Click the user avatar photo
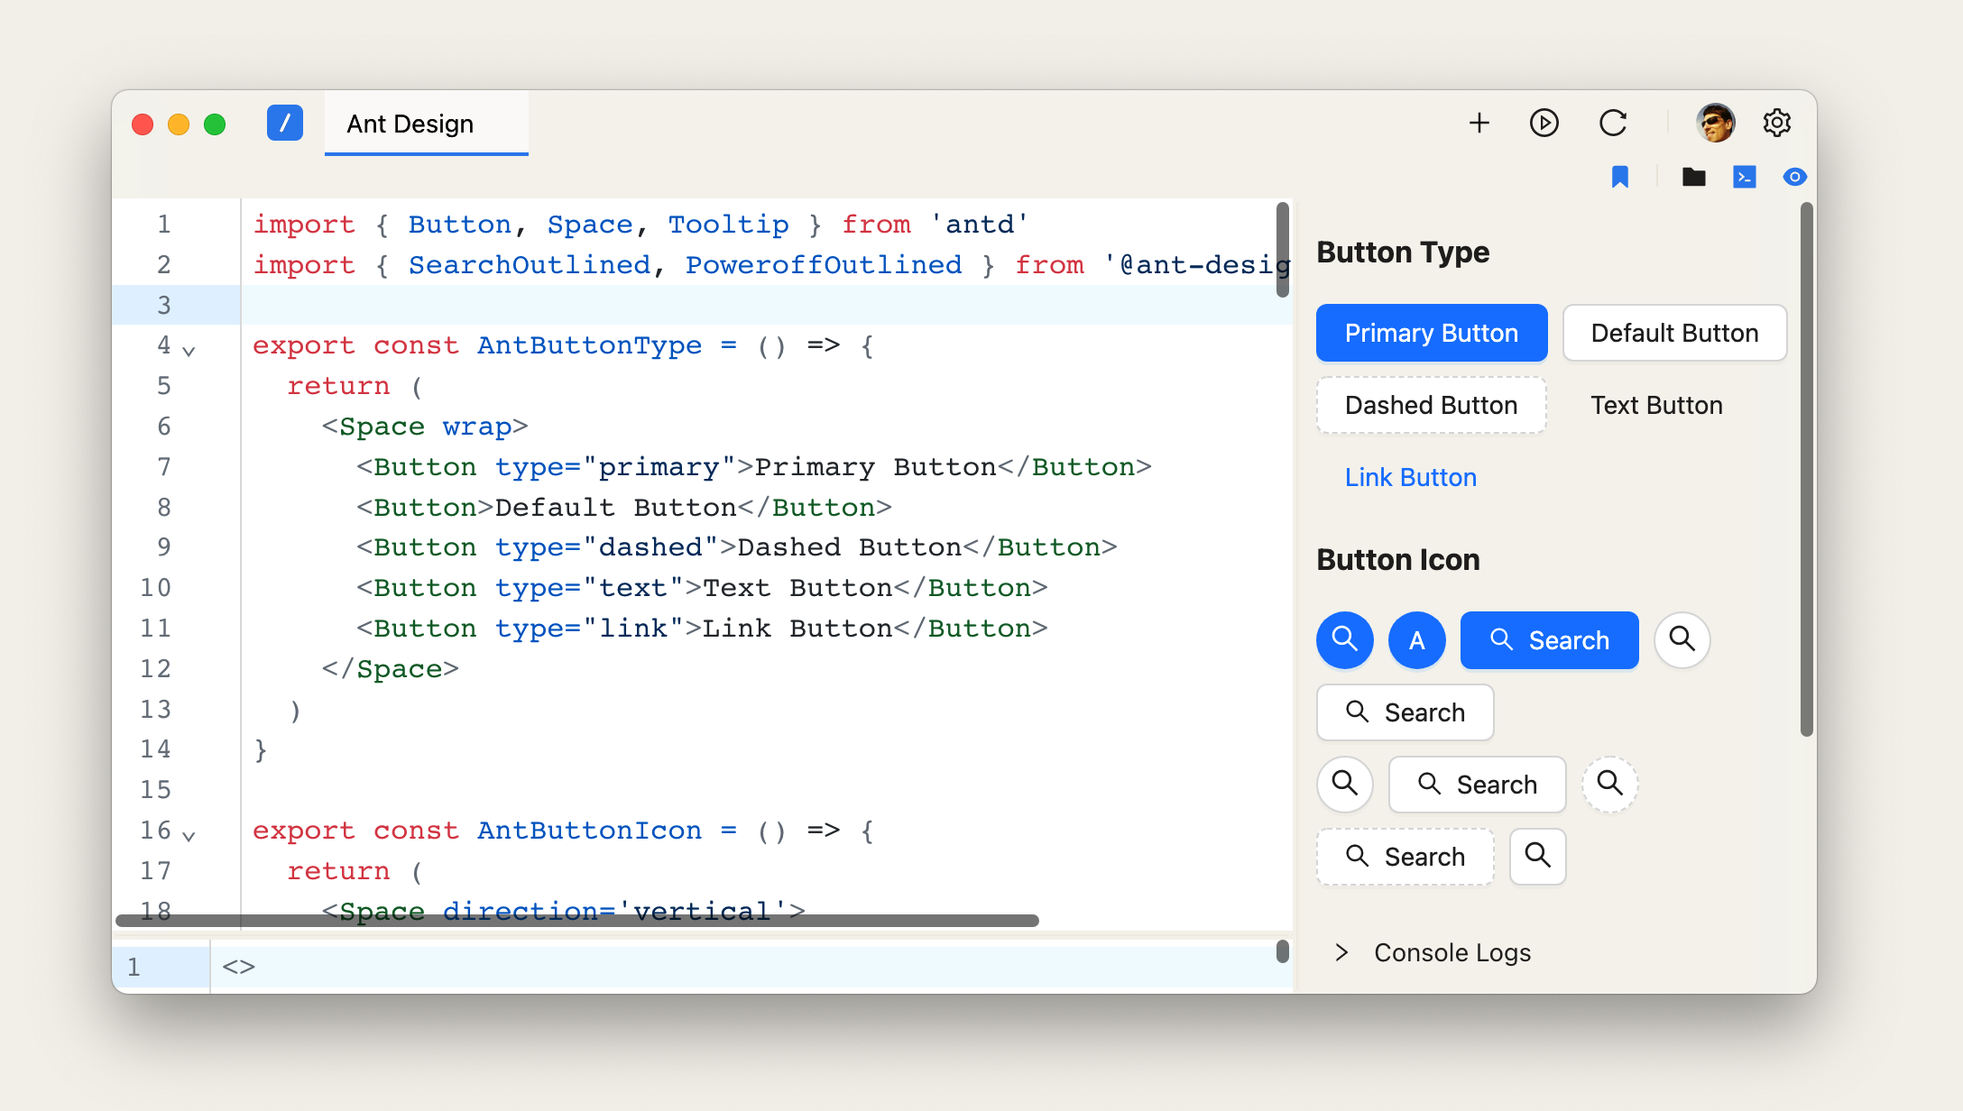The height and width of the screenshot is (1111, 1963). pyautogui.click(x=1715, y=123)
